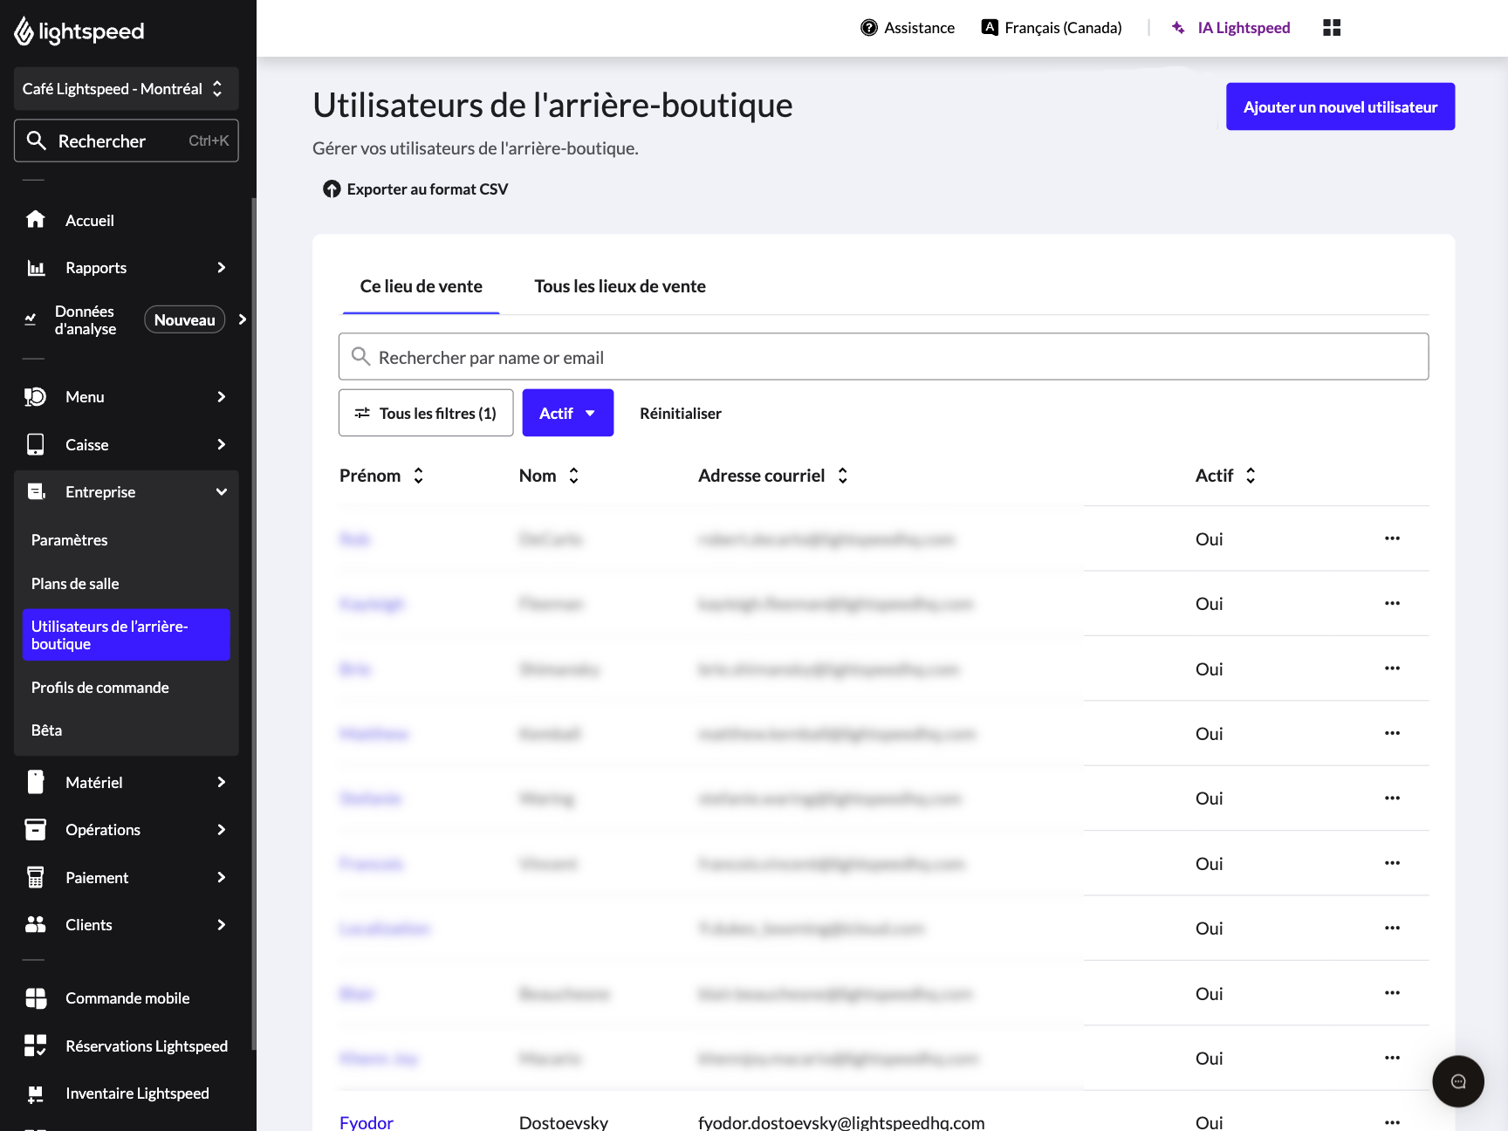Open the Bêta menu item

click(x=47, y=730)
